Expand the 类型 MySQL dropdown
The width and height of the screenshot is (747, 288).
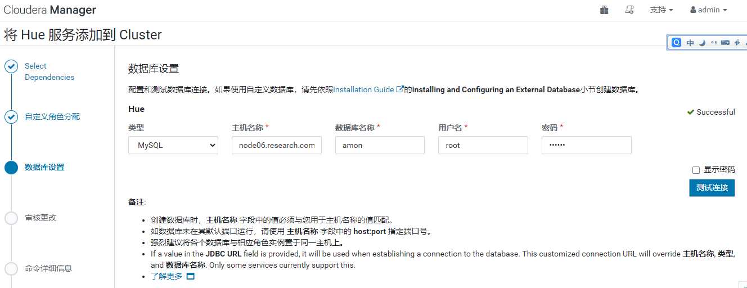coord(173,145)
